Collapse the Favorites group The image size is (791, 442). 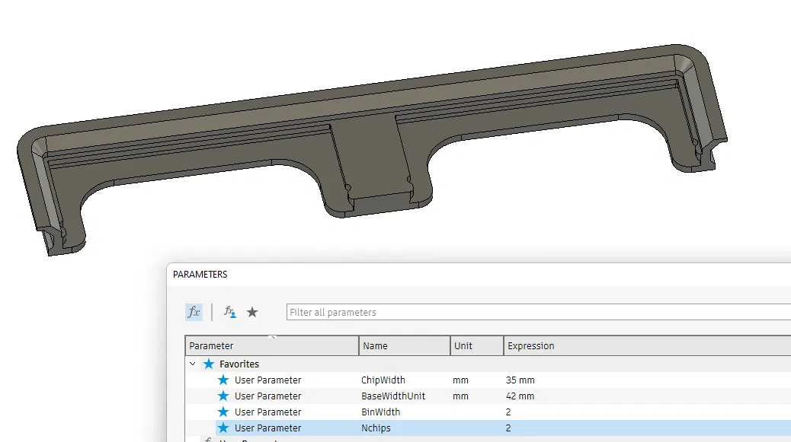(x=193, y=364)
